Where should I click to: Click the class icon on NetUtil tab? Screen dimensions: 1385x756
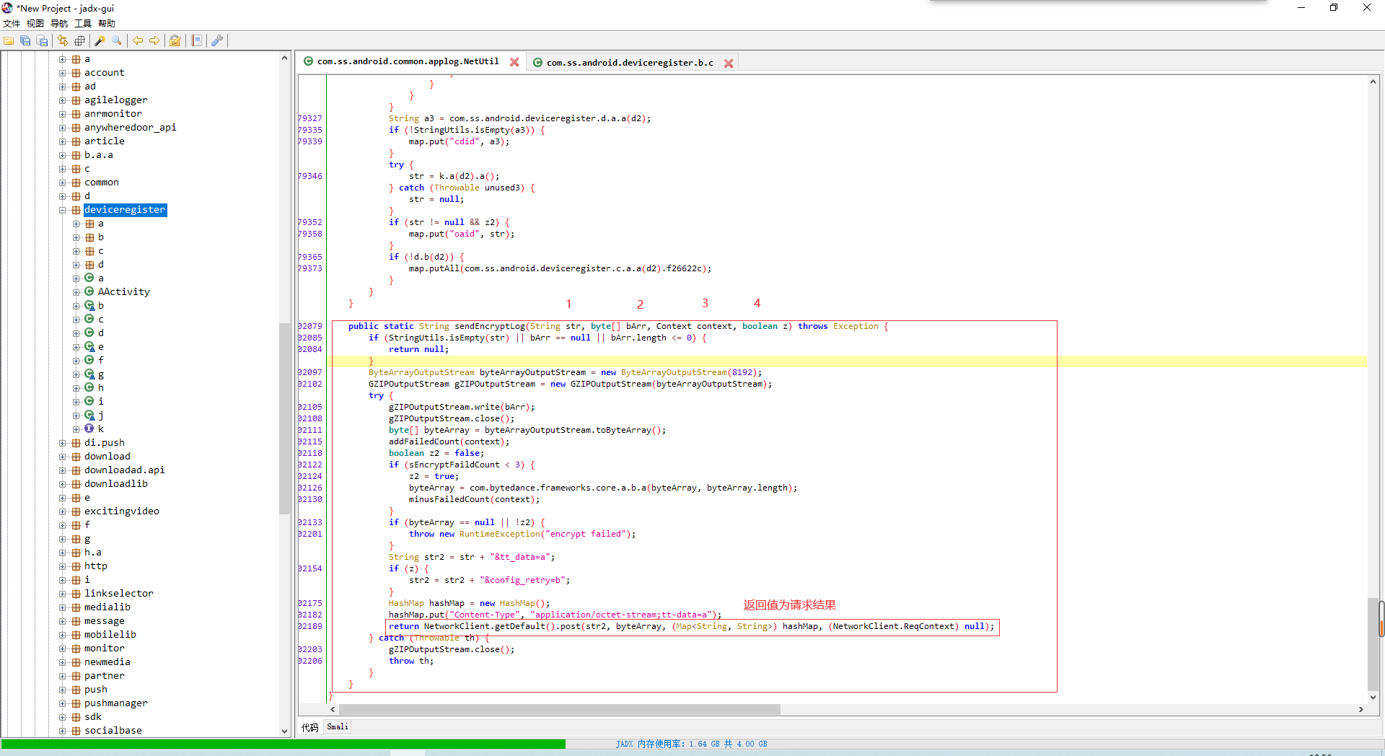point(308,61)
